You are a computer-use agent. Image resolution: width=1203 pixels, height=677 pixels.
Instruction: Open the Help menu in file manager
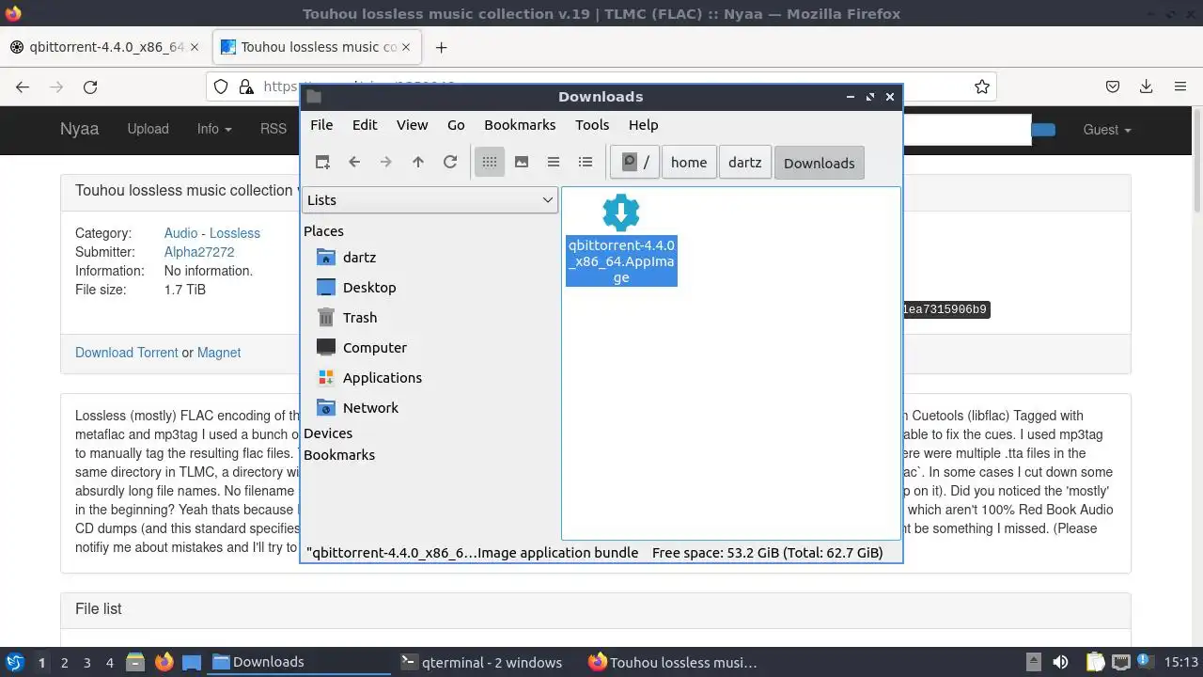(643, 124)
